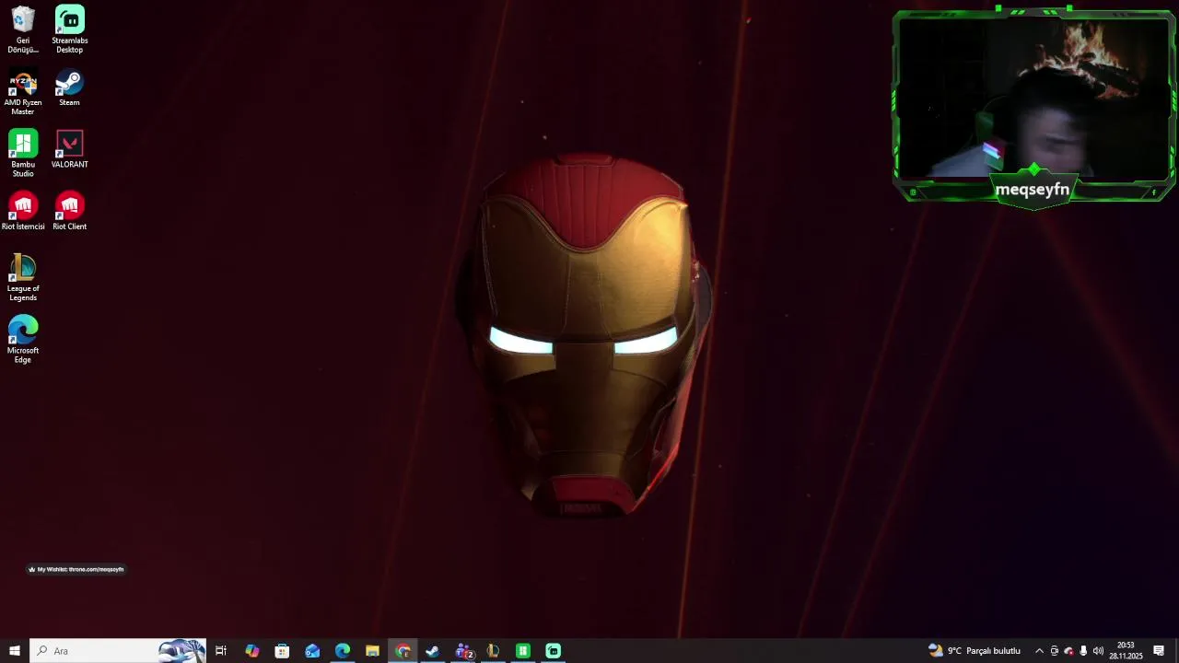Click the meqseyfn webcam overlay

[x=1033, y=109]
